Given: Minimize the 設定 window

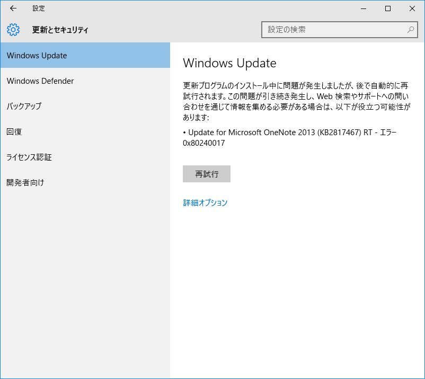Looking at the screenshot, I should pos(364,8).
